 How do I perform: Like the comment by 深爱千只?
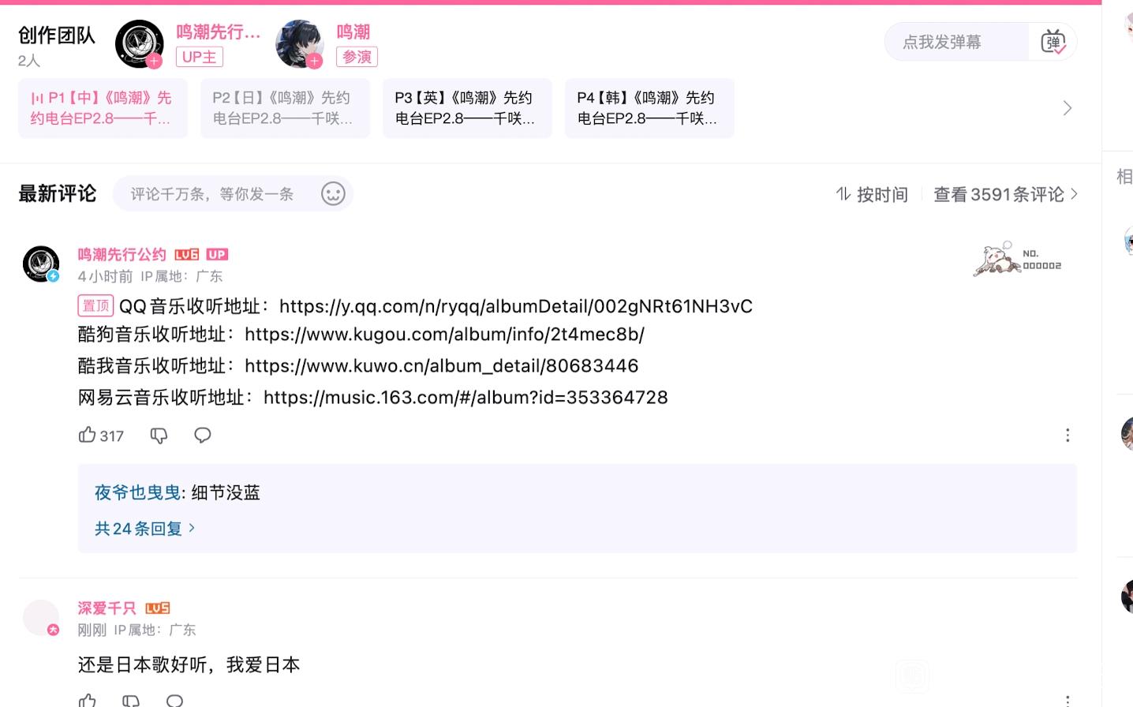(x=88, y=700)
